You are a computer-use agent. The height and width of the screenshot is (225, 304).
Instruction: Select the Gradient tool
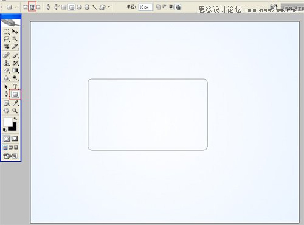pos(15,71)
